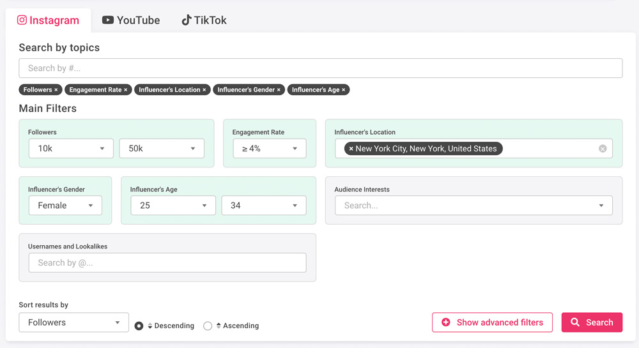Remove the Influencer's Location filter chip

click(x=204, y=90)
